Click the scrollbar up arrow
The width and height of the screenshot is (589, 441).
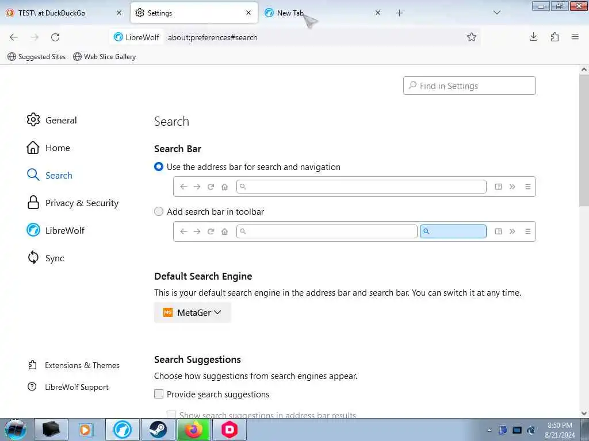click(x=584, y=69)
